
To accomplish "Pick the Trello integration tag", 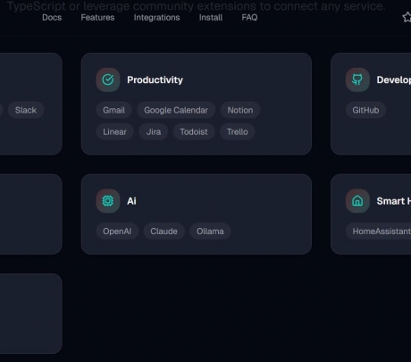I will (237, 131).
